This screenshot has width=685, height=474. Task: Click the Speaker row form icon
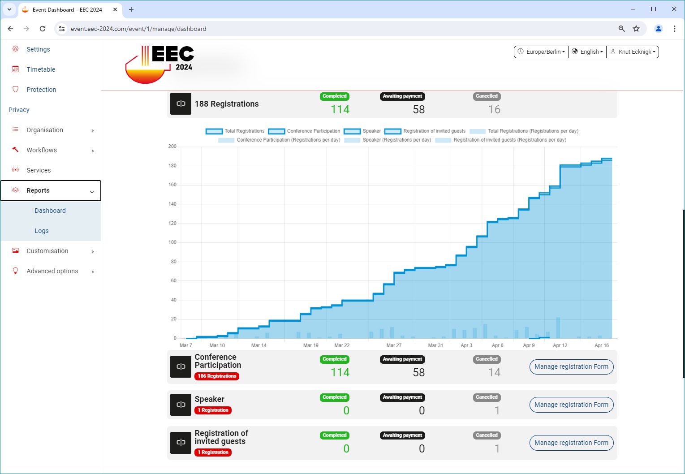[181, 405]
